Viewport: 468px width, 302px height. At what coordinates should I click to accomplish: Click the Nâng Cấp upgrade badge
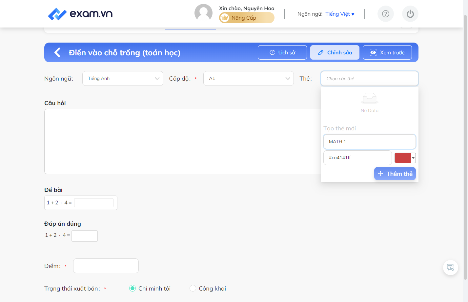[247, 18]
